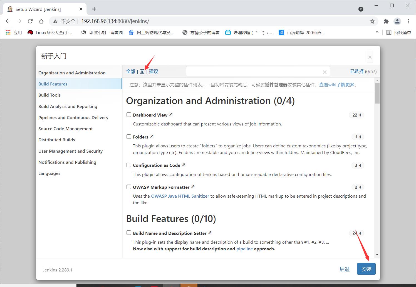This screenshot has height=287, width=416.
Task: Click the plugin list scrollbar thumb
Action: click(x=377, y=93)
